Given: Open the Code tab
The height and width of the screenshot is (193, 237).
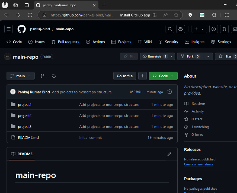Looking at the screenshot, I should pyautogui.click(x=14, y=42).
